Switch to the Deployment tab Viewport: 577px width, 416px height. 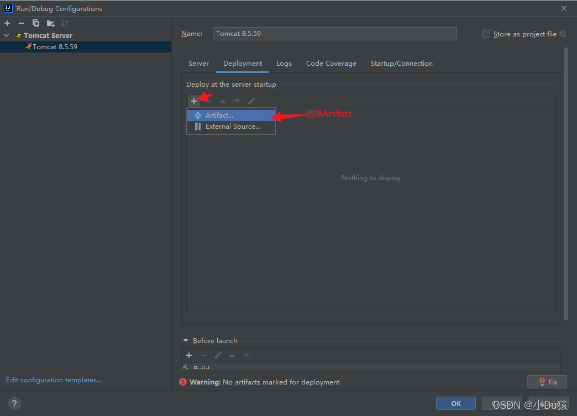pos(243,64)
